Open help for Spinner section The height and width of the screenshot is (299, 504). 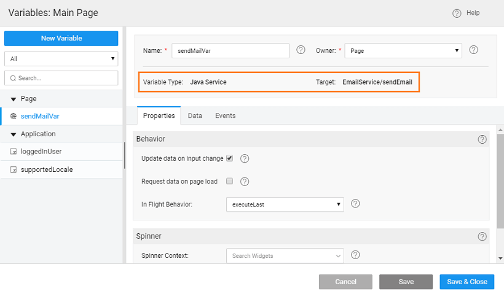[x=482, y=236]
